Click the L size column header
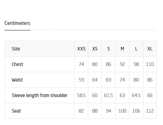 (136, 49)
